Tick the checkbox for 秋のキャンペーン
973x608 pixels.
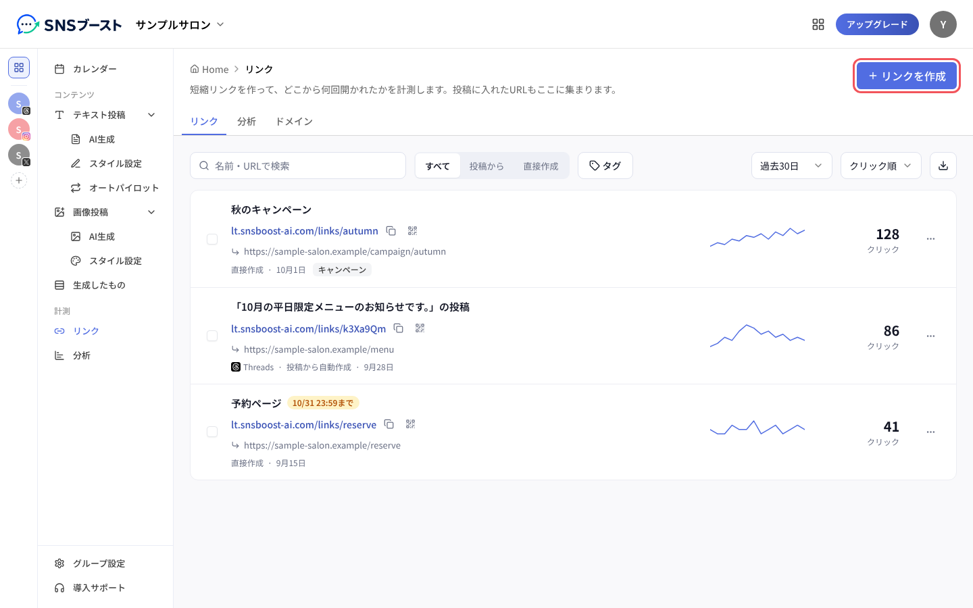pos(212,239)
